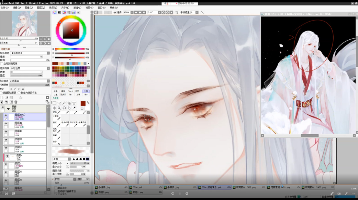Screen dimensions: 358x200
Task: Select the rotate view tool
Action: point(64,108)
